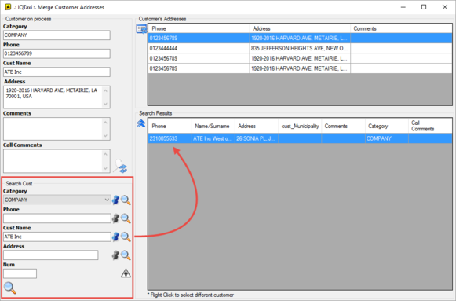The width and height of the screenshot is (456, 301).
Task: Click down arrow in Address box scrollbar
Action: (x=106, y=104)
